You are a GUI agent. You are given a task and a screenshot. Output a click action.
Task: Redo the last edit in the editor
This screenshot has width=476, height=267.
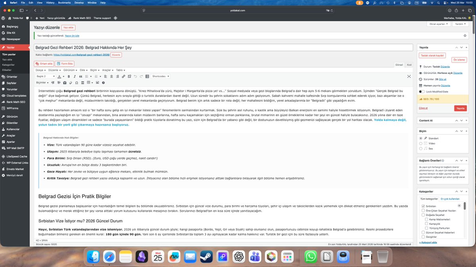coord(141,76)
